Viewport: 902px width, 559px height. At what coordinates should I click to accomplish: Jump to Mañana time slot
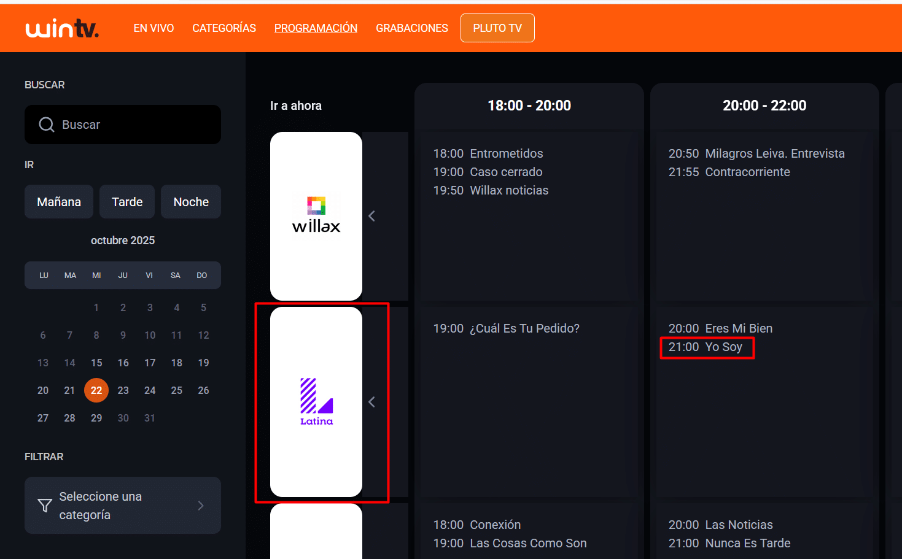point(59,202)
